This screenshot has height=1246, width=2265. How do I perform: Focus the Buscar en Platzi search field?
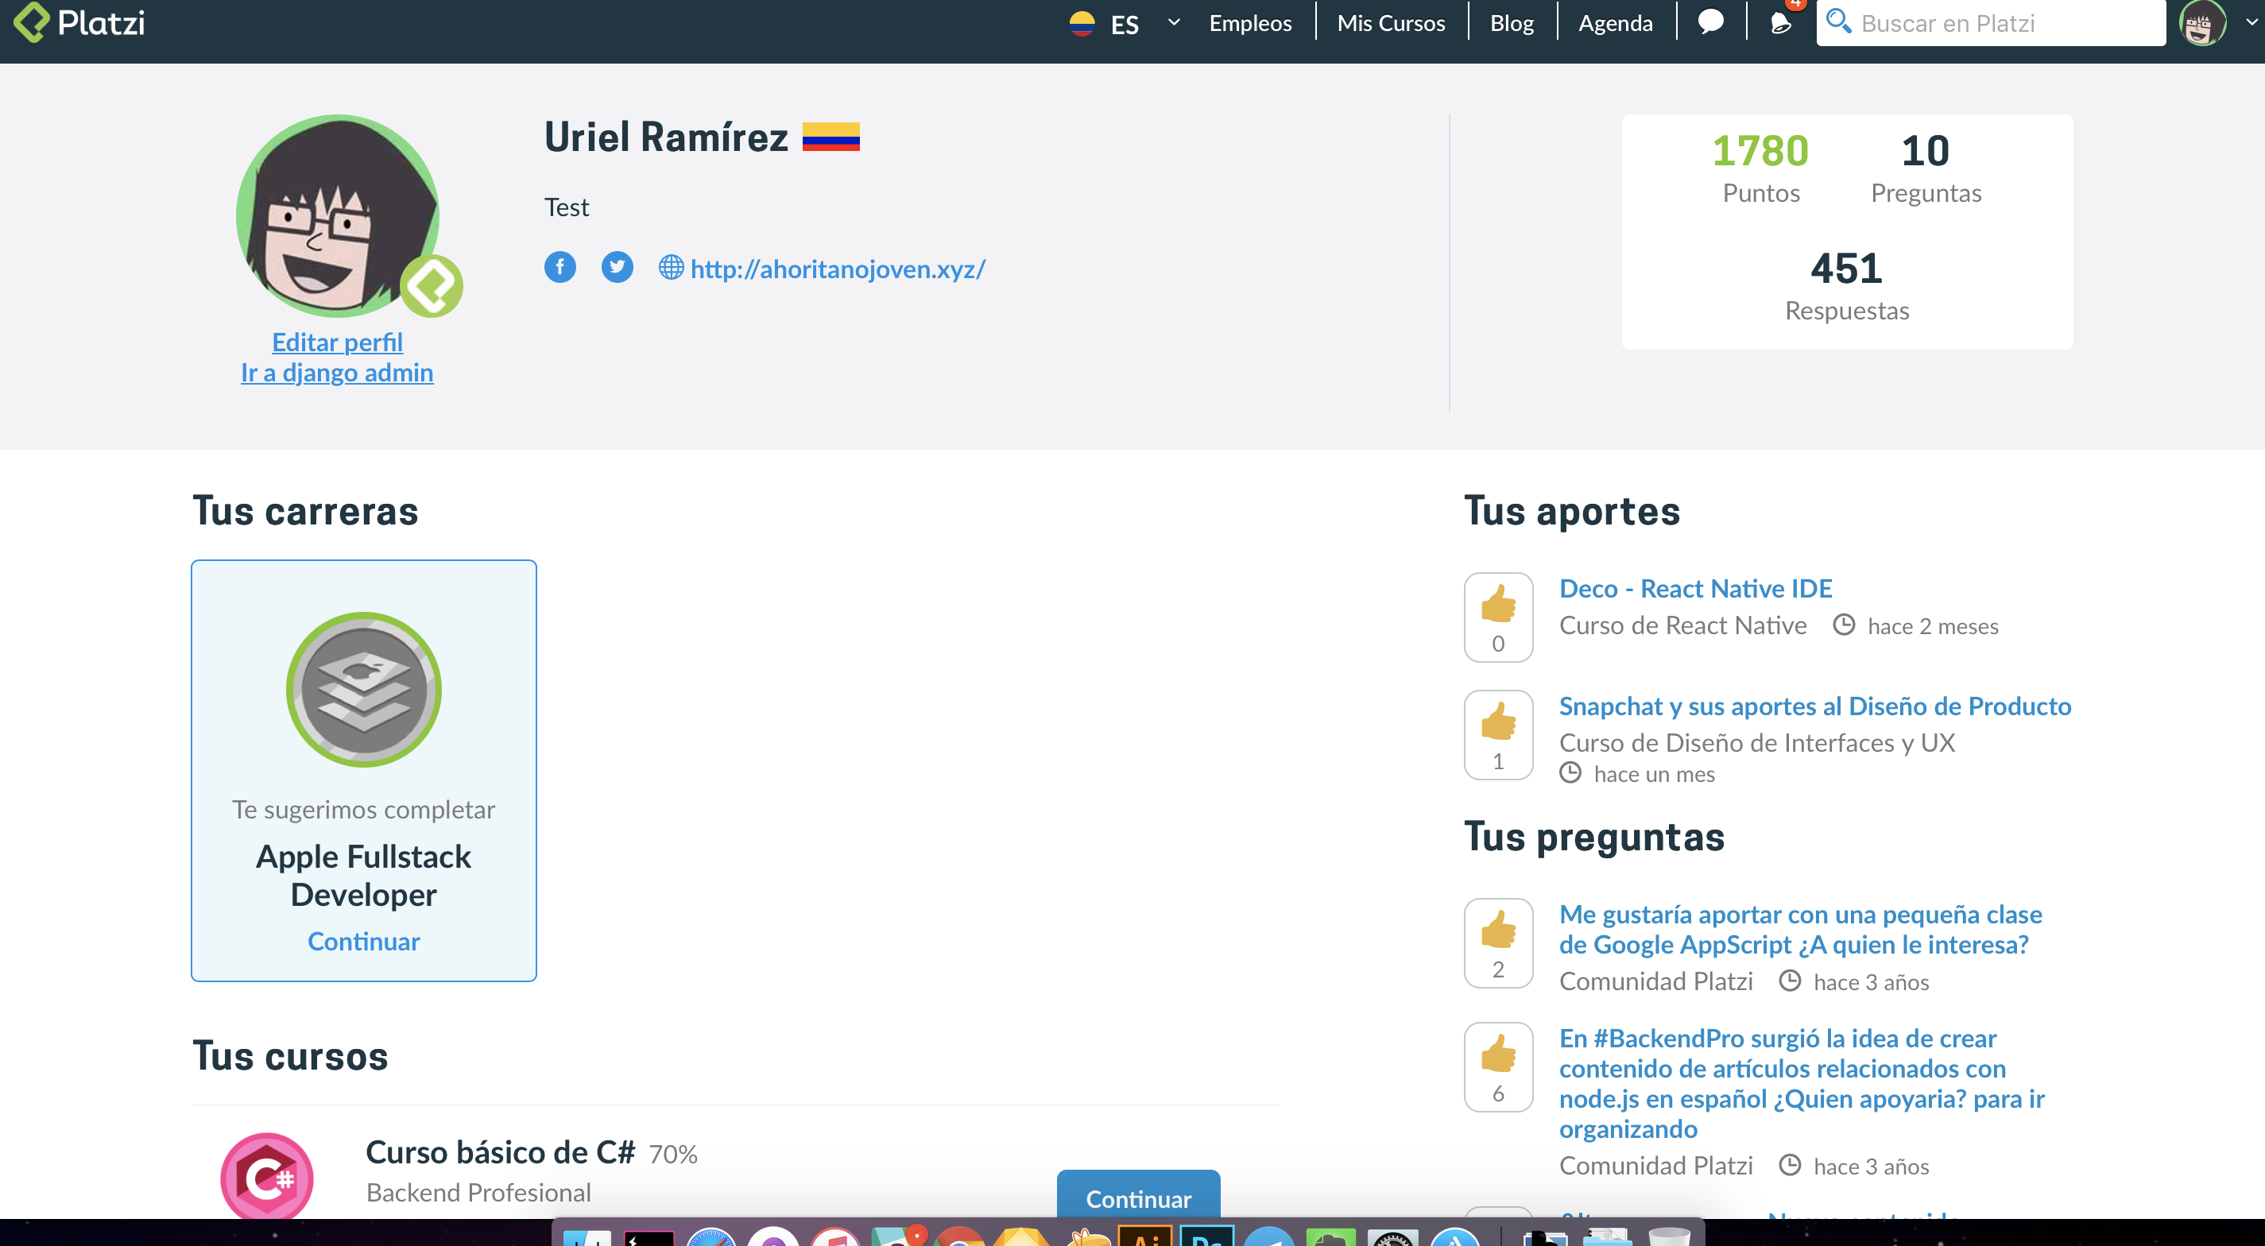pos(1991,23)
